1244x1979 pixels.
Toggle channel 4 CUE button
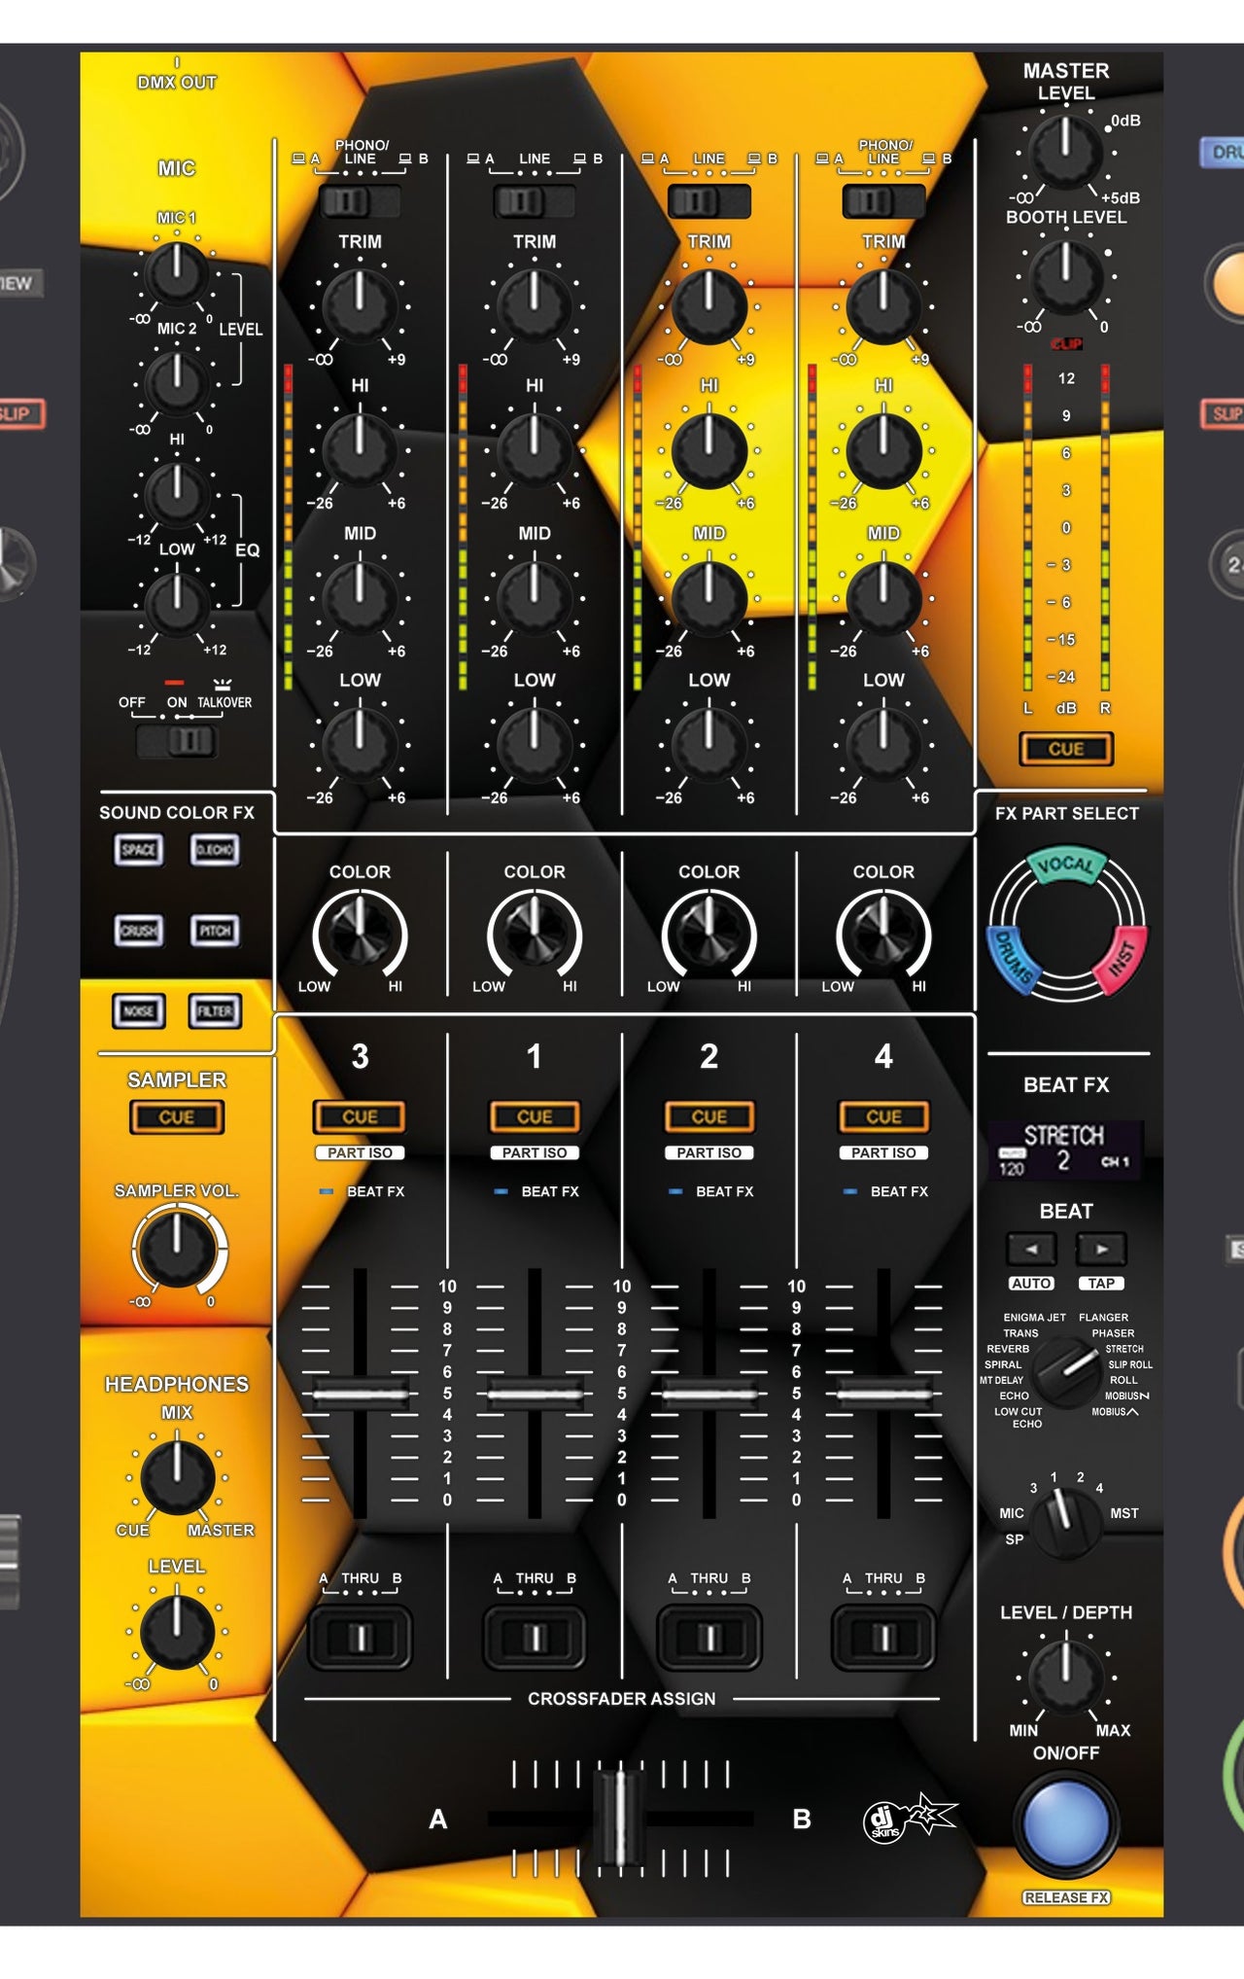point(883,1117)
